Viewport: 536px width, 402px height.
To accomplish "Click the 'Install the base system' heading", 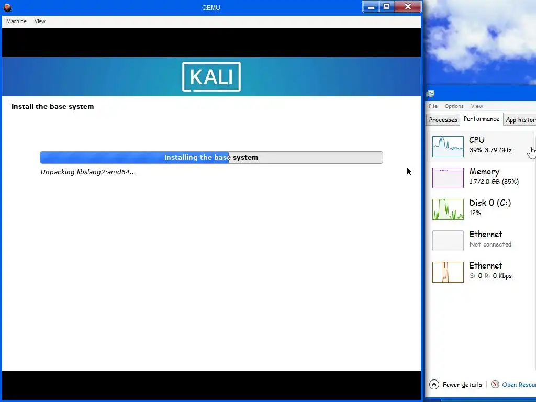I will (53, 107).
